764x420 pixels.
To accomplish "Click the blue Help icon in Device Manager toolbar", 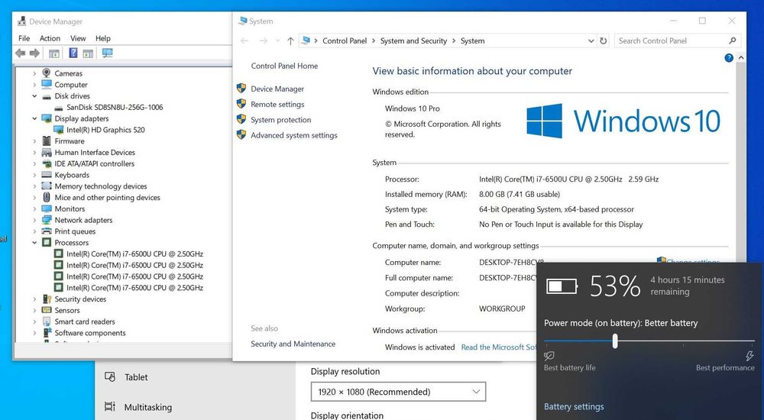I will coord(73,53).
